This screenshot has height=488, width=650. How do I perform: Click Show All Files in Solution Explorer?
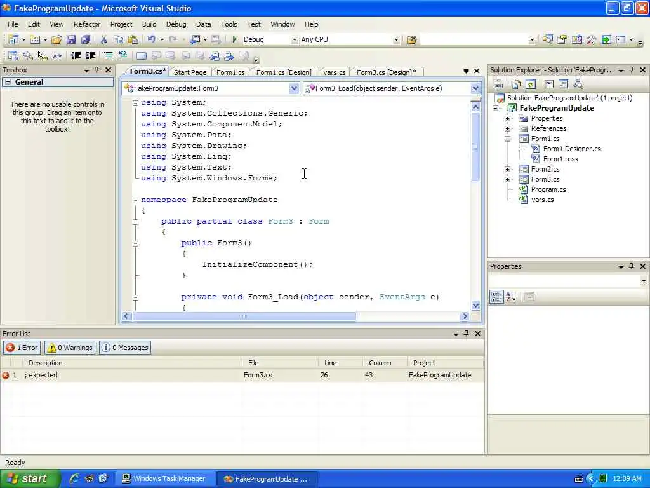tap(516, 85)
